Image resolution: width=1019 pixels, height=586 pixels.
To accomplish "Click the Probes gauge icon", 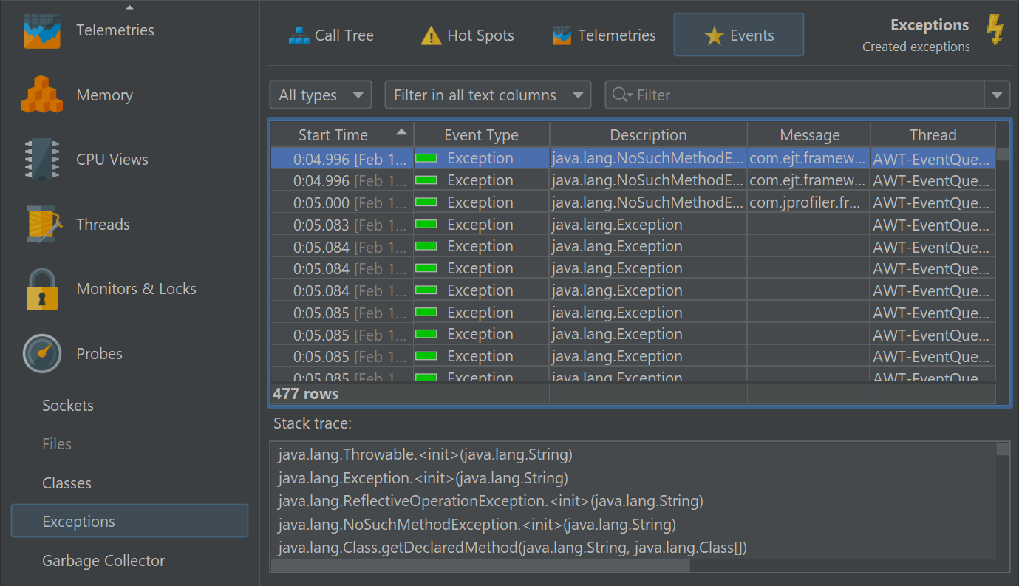I will [42, 354].
